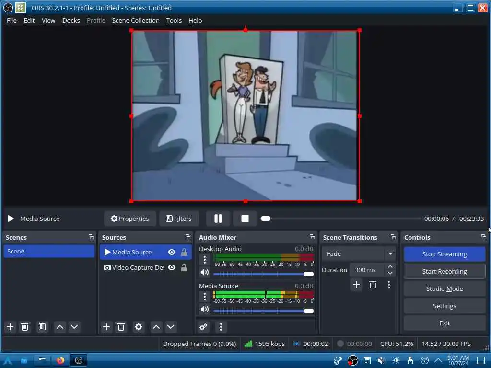Stop the Media Source playback
This screenshot has height=368, width=491.
(245, 218)
